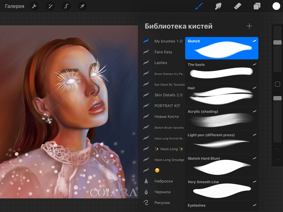Open the Actions wrench menu

click(34, 6)
